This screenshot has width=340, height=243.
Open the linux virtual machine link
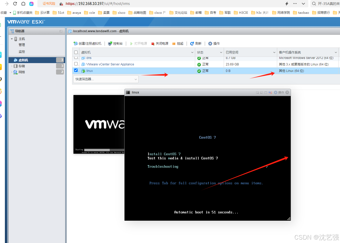tap(90, 71)
